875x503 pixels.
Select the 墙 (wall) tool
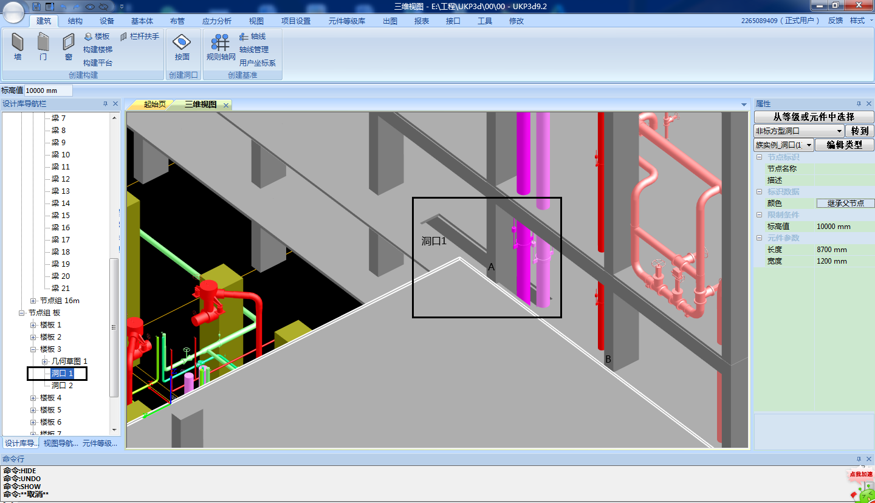coord(18,46)
